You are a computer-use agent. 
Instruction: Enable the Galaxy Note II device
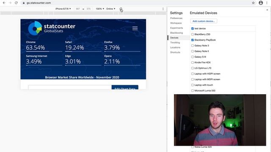[x=192, y=51]
